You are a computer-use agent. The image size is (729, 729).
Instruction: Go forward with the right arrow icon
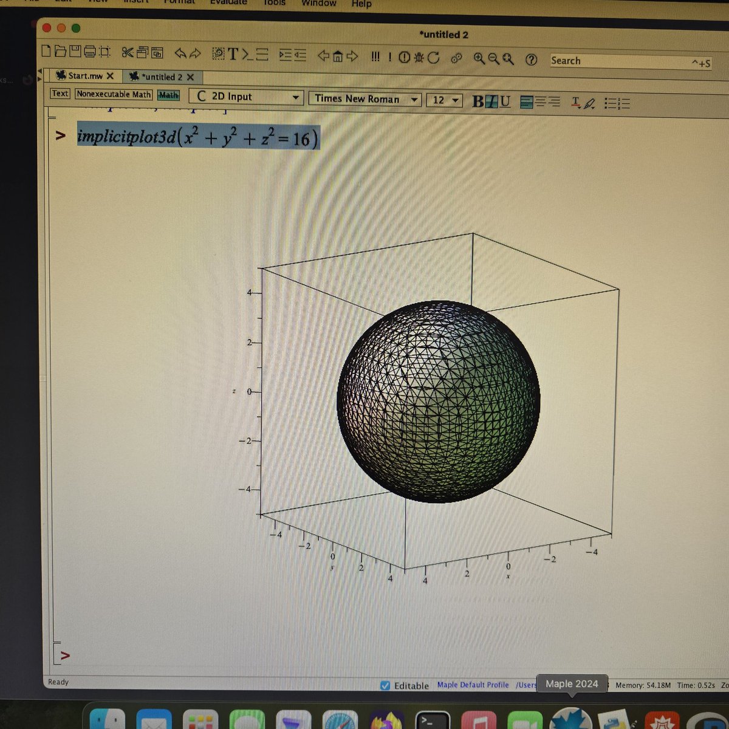point(352,56)
